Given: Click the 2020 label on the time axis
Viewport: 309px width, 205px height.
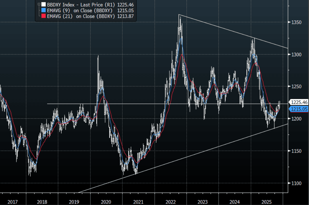Looking at the screenshot, I should (x=106, y=202).
